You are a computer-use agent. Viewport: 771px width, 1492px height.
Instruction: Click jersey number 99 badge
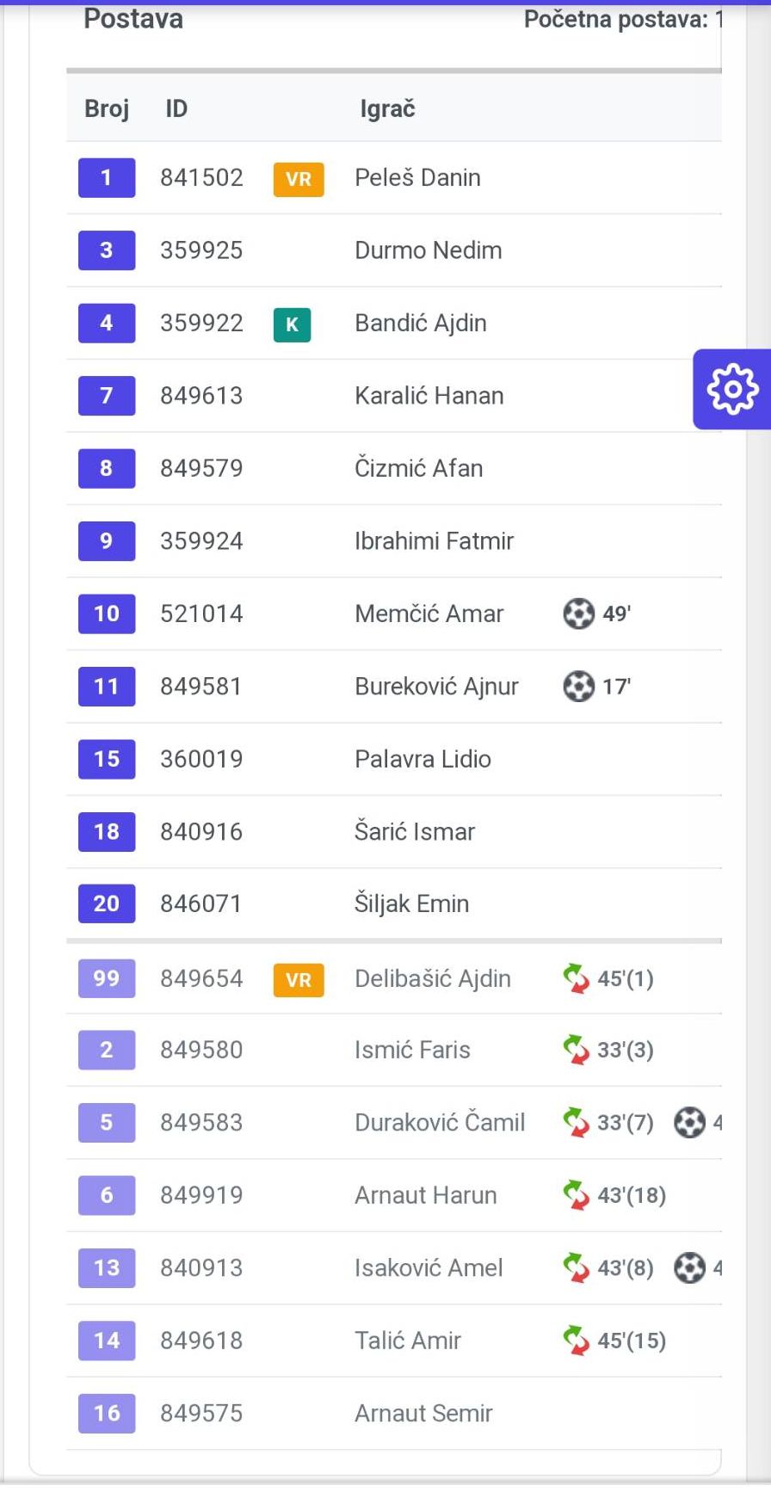click(107, 978)
